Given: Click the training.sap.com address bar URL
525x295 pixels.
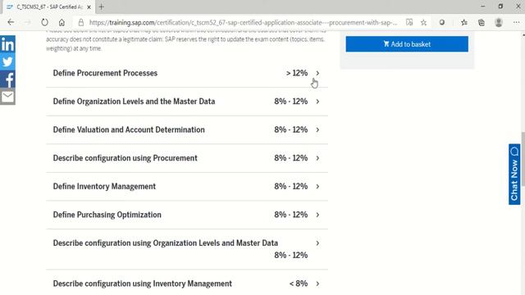Looking at the screenshot, I should [243, 22].
